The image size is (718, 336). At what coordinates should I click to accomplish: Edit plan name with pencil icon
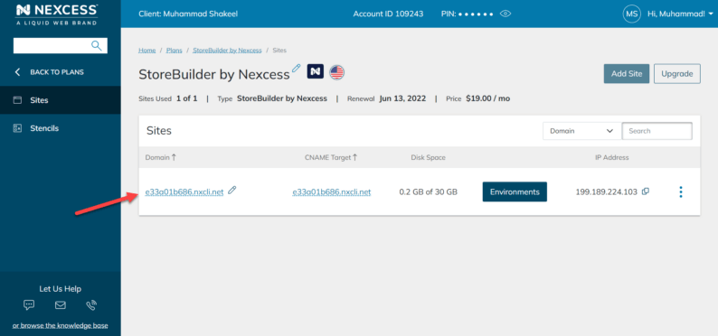pyautogui.click(x=297, y=68)
